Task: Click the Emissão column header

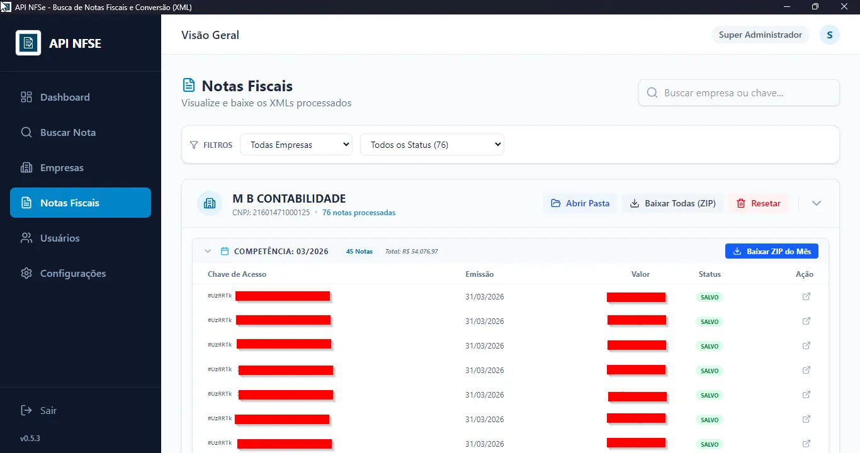Action: pos(480,274)
